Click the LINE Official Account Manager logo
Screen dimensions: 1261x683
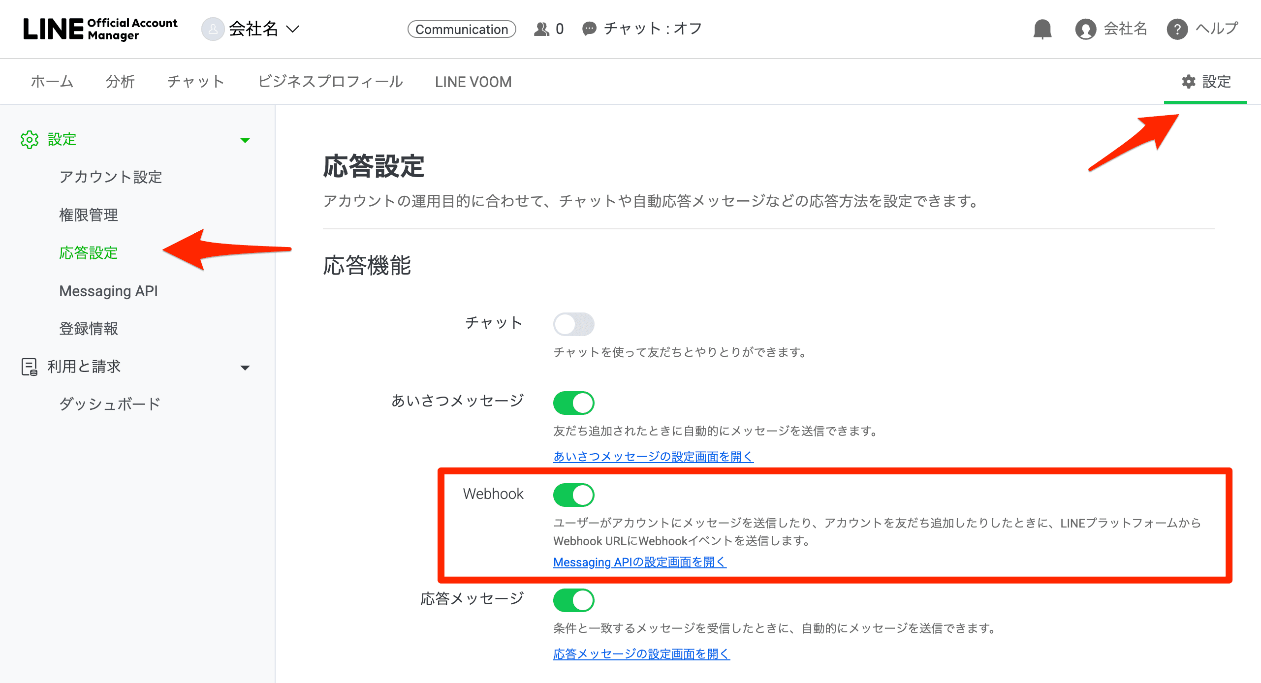pos(100,29)
